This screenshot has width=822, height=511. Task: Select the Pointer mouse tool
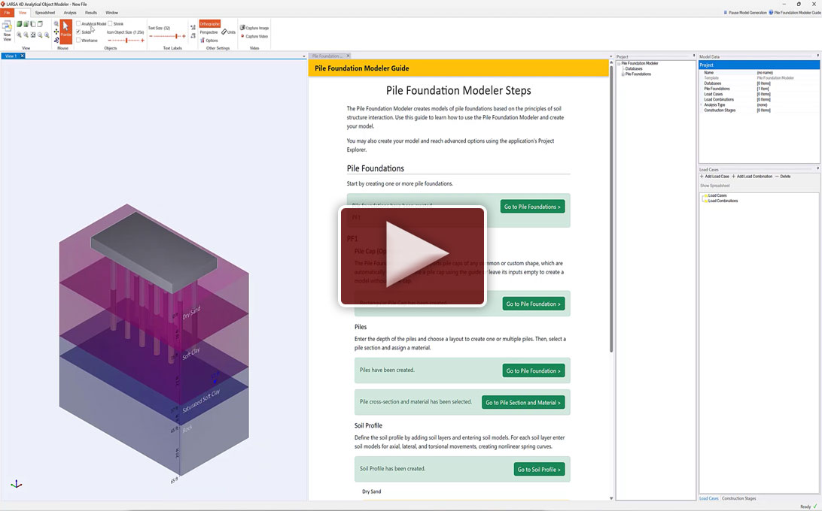click(x=65, y=32)
